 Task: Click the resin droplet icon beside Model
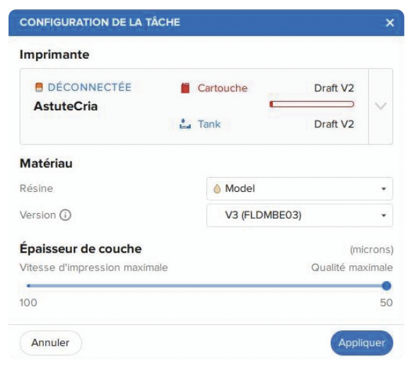point(217,189)
